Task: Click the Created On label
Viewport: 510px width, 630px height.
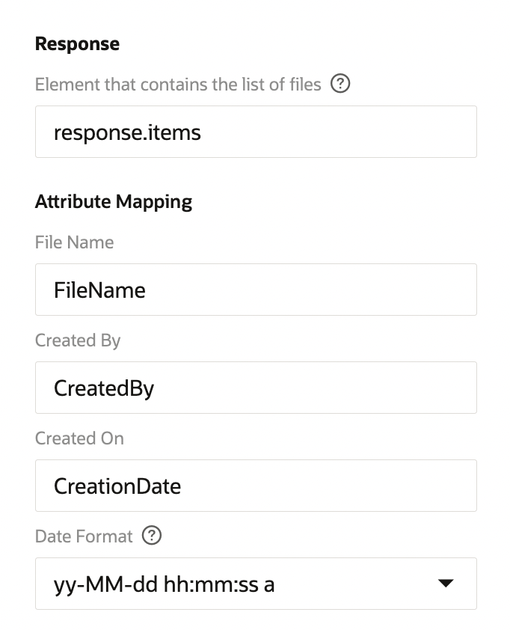Action: point(79,438)
